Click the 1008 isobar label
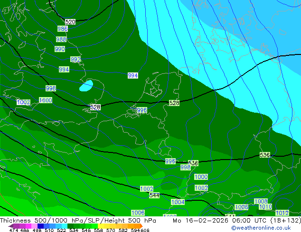Image resolution: width=301 pixels, height=232 pixels. (261, 201)
